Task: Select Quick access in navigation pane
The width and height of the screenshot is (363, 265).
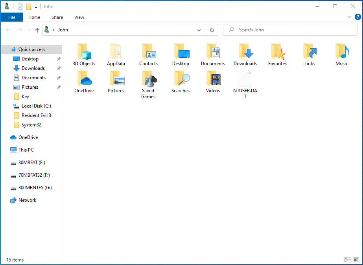Action: point(32,49)
